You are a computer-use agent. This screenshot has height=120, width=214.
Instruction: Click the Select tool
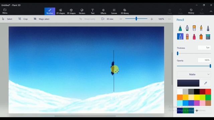(7, 19)
